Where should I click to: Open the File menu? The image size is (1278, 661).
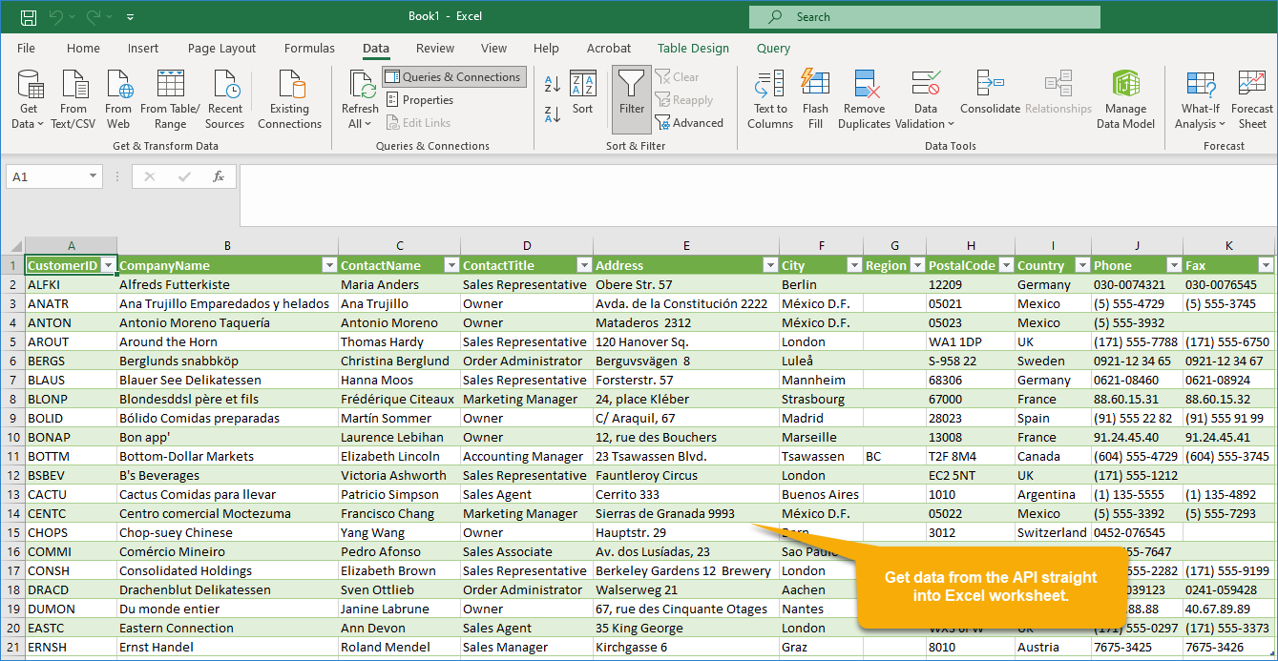[26, 49]
